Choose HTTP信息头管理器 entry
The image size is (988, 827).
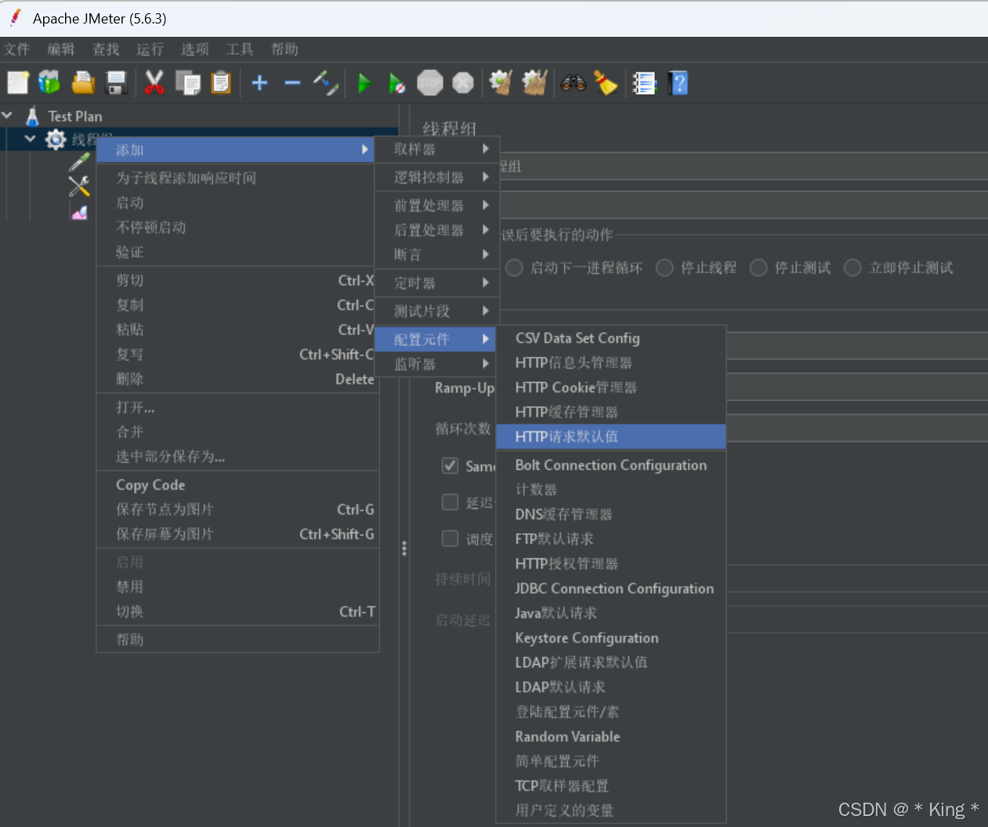coord(611,363)
